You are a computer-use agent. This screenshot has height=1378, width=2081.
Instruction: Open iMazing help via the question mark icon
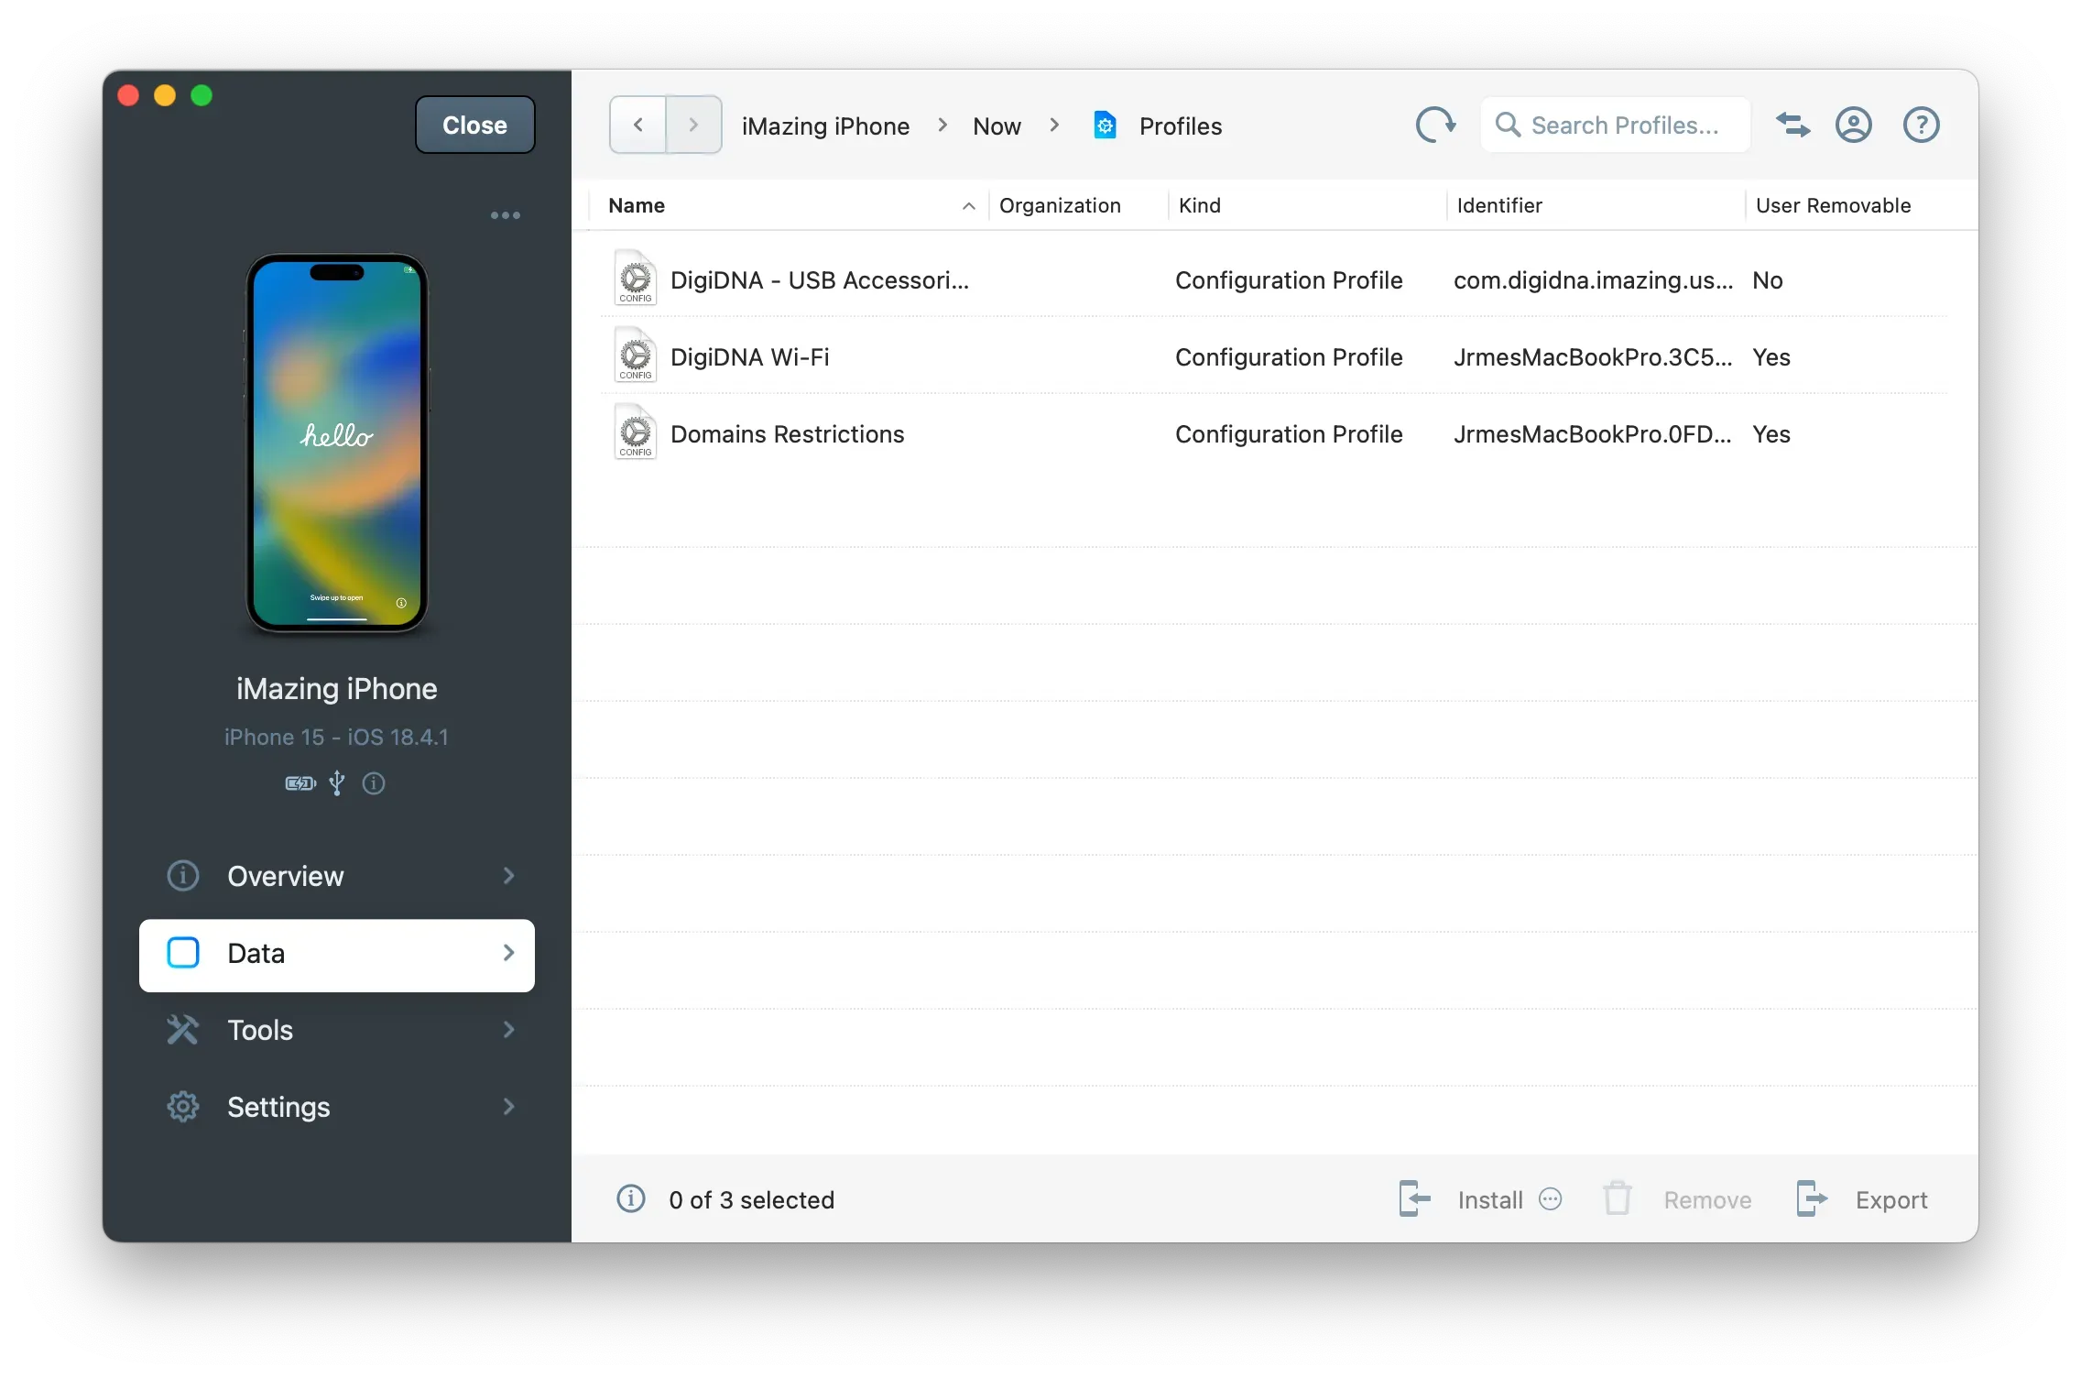tap(1921, 125)
